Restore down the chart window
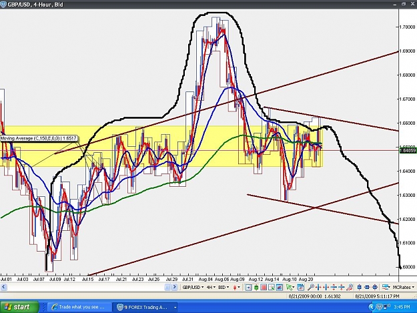417x313 pixels. (404, 4)
